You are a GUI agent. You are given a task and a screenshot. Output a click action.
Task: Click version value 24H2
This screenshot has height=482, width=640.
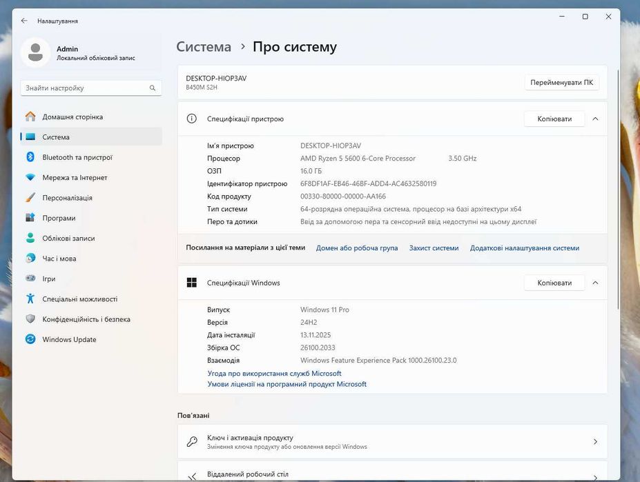tap(309, 322)
